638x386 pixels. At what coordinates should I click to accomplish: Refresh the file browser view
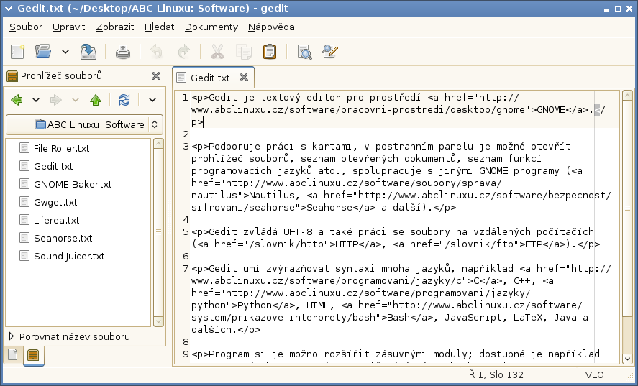point(124,100)
